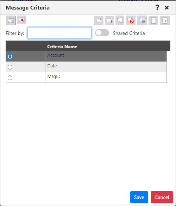Select the Account criteria radio button
Viewport: 176px width, 206px height.
[x=10, y=57]
